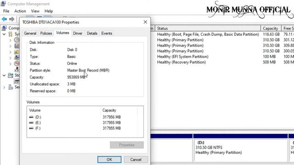
Task: Click the 953869 MB capacity value
Action: click(76, 77)
